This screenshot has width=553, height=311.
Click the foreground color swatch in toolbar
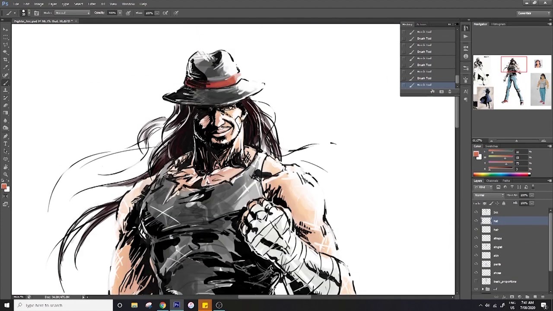pyautogui.click(x=3, y=186)
